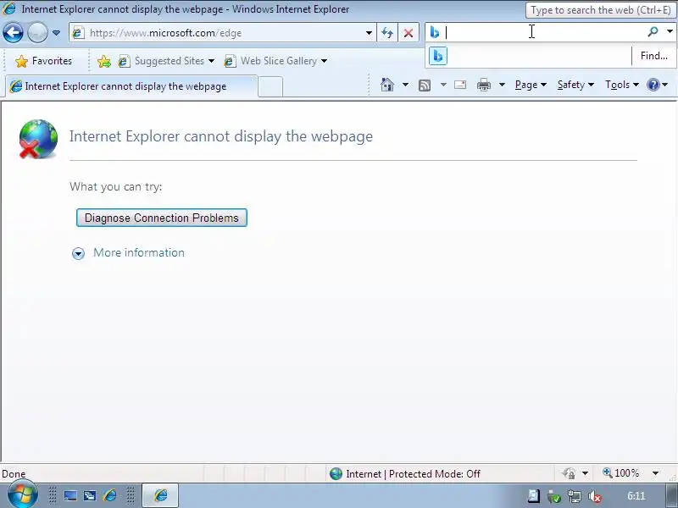The width and height of the screenshot is (678, 508).
Task: Click the muted volume tray icon
Action: (596, 496)
